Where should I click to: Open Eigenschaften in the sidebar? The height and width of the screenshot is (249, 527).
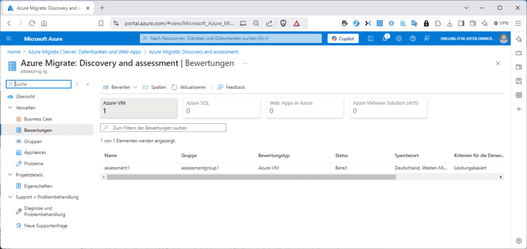click(x=38, y=186)
